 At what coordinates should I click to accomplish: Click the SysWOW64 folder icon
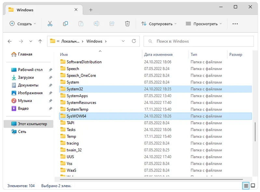[63, 116]
